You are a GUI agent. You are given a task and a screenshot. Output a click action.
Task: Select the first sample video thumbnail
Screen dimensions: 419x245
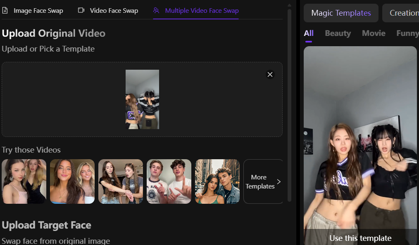click(x=24, y=181)
